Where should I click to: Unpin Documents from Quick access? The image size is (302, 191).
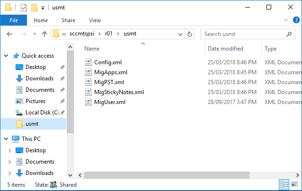(62, 90)
